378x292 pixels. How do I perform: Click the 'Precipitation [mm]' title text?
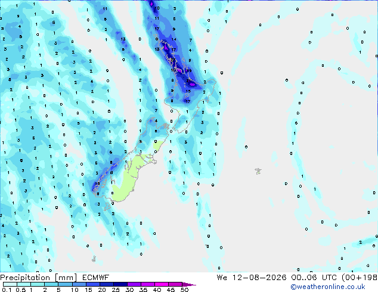pos(39,278)
